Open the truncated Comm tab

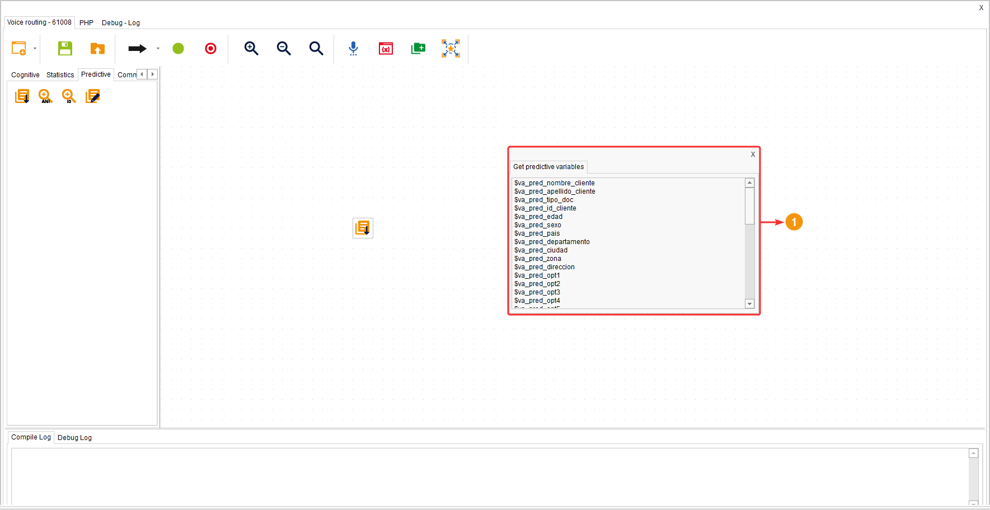pos(126,75)
